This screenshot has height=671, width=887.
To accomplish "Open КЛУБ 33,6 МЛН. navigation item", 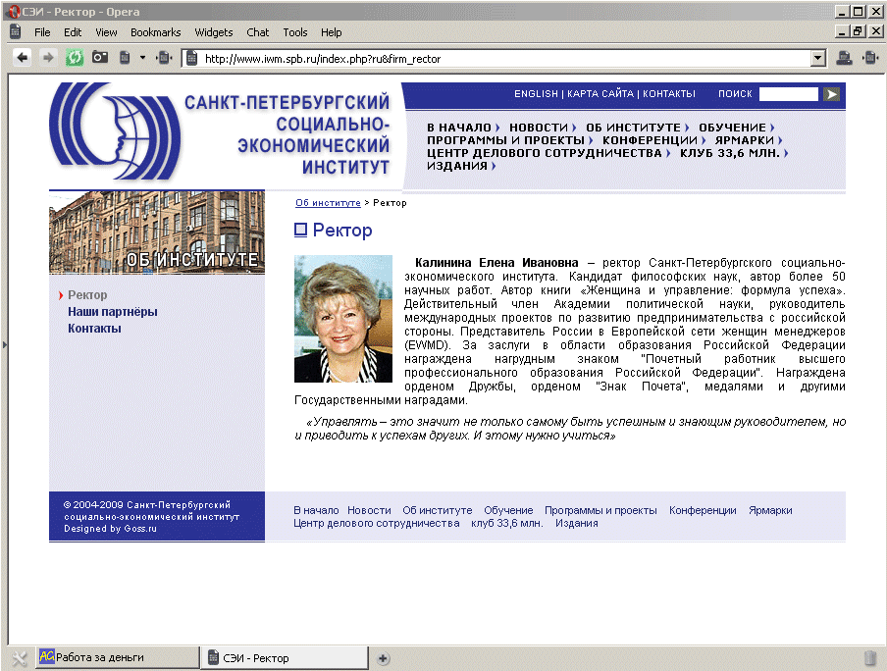I will (x=730, y=153).
